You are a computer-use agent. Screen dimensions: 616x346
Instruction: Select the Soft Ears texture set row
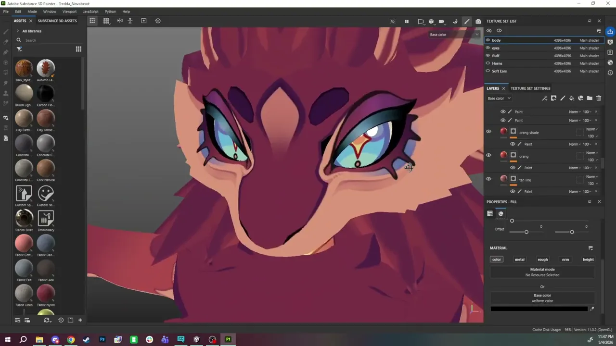pos(543,71)
